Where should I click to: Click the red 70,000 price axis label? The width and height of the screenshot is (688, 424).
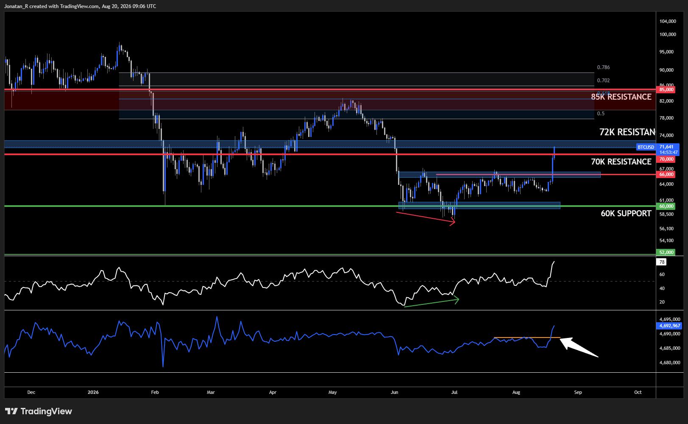tap(666, 159)
